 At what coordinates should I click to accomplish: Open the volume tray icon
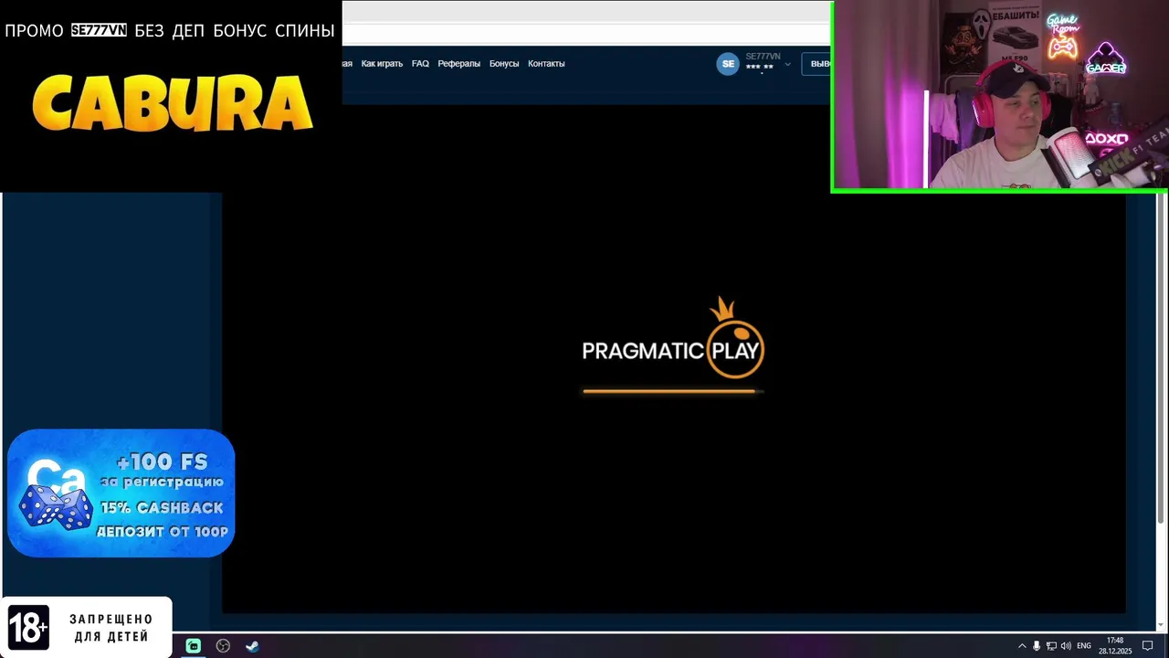pyautogui.click(x=1066, y=646)
